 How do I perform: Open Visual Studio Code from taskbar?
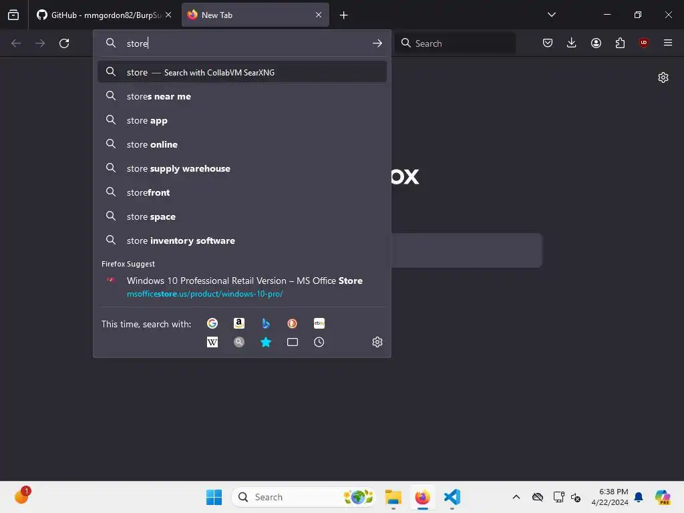(452, 497)
